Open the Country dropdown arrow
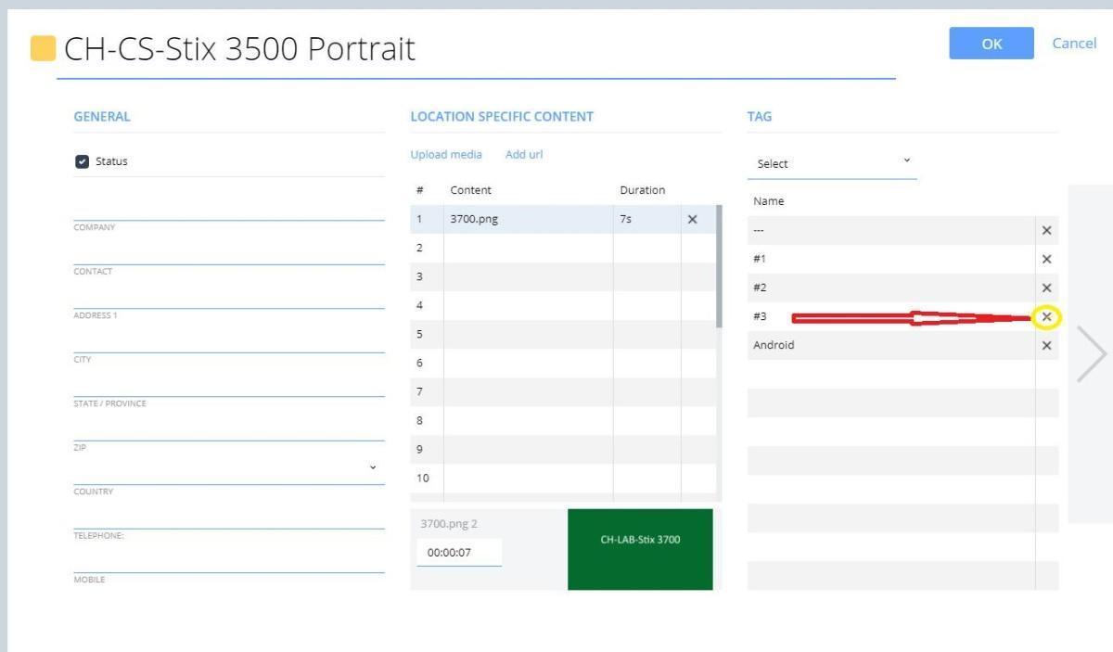 pyautogui.click(x=373, y=467)
